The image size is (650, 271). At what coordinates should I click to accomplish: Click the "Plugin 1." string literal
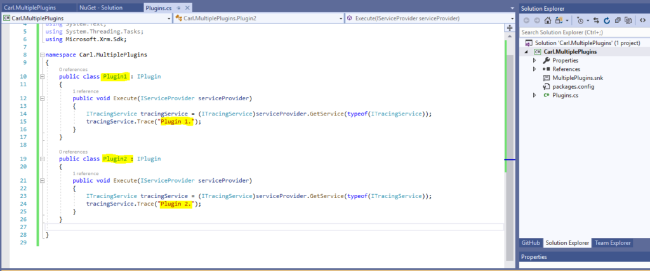point(176,122)
